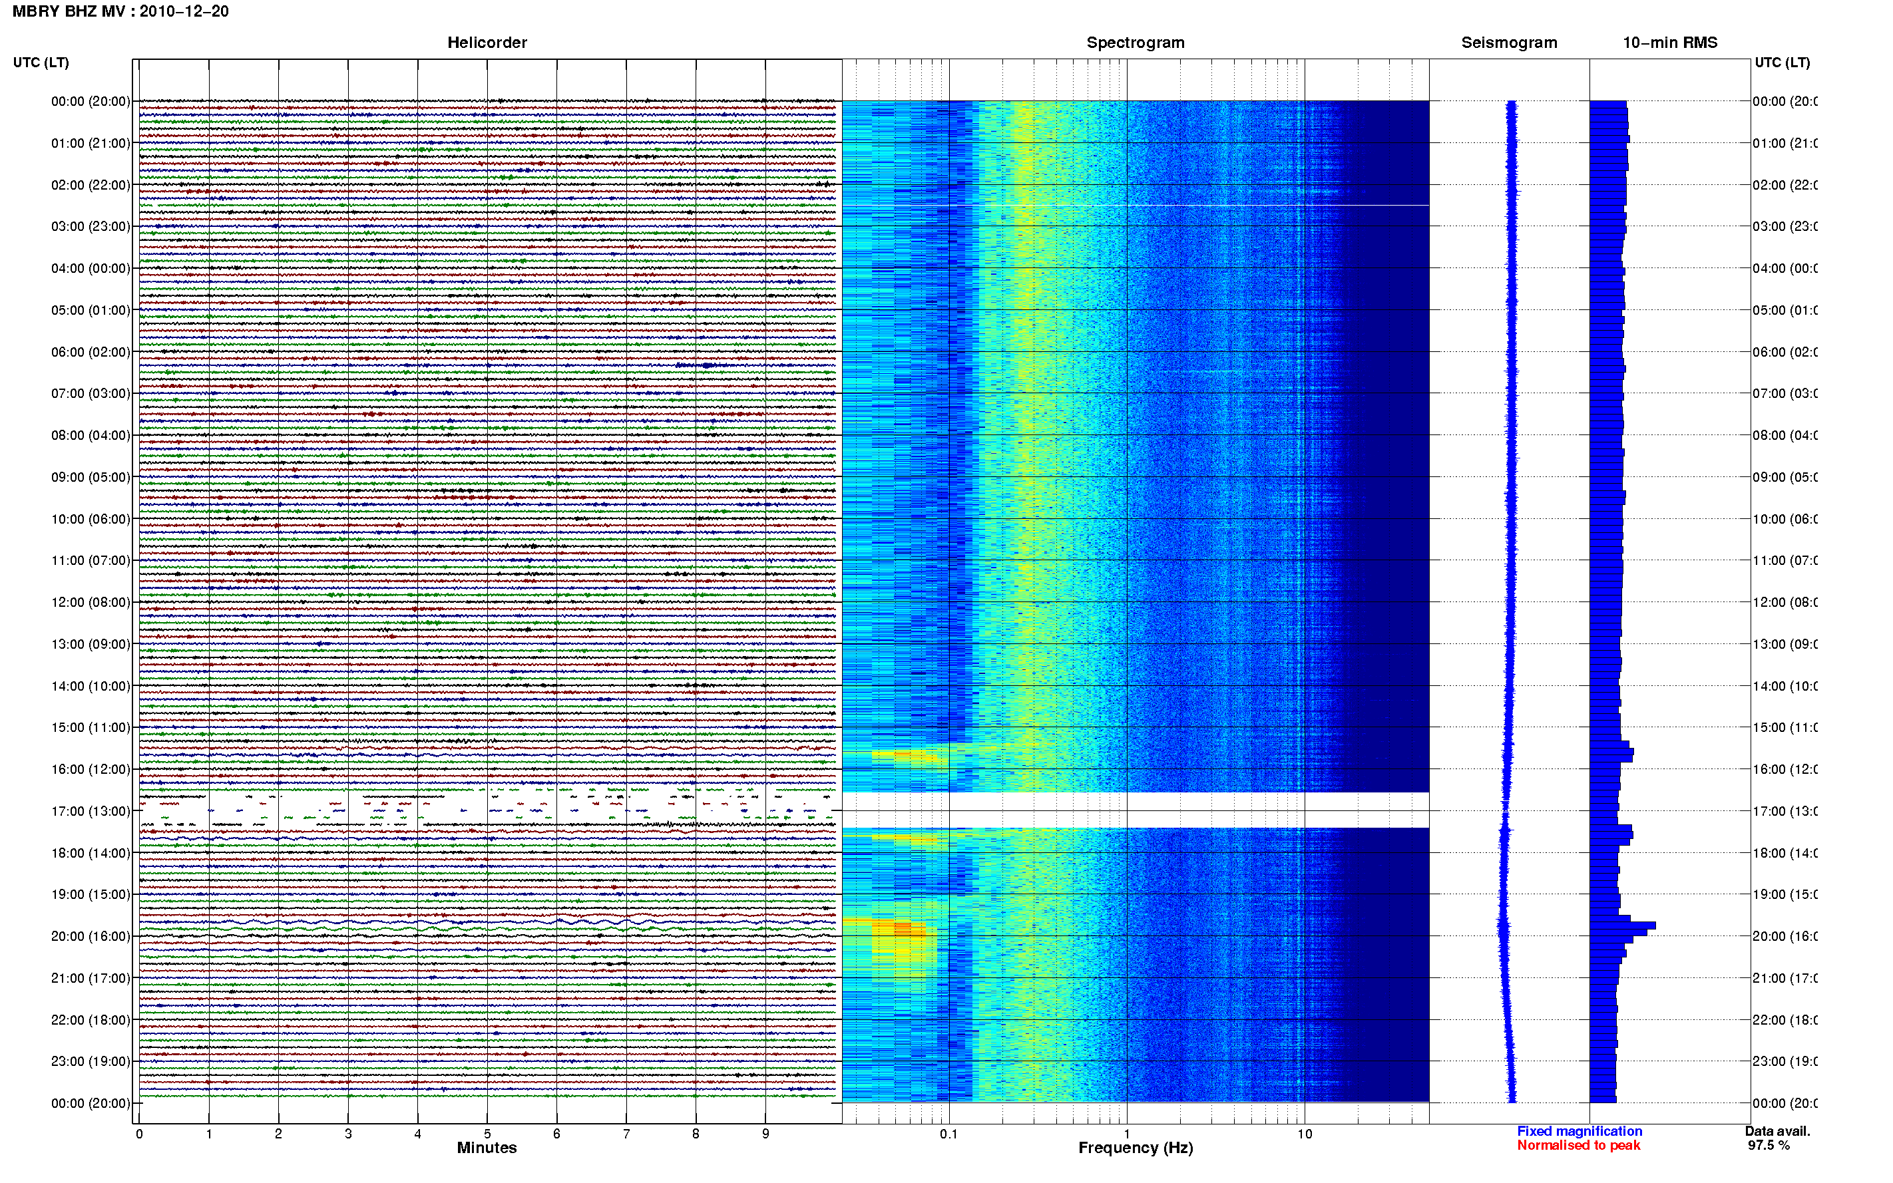This screenshot has height=1183, width=1893.
Task: Click the left 13:00 (09:00) time label
Action: (91, 644)
